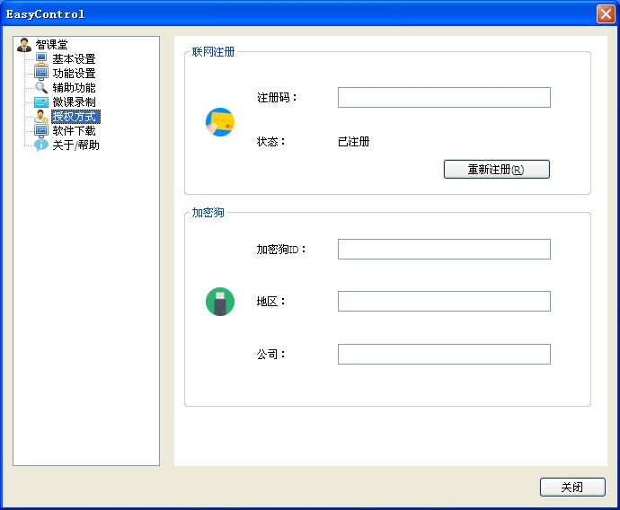Click the info bubble icon beside 关于/帮助
This screenshot has height=510, width=620.
coord(41,145)
